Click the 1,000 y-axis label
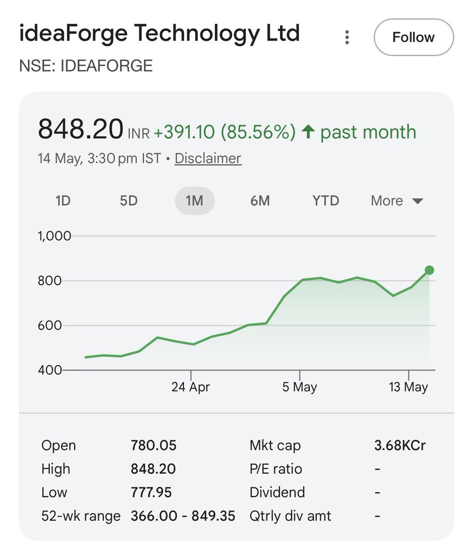Image resolution: width=473 pixels, height=547 pixels. pyautogui.click(x=54, y=236)
